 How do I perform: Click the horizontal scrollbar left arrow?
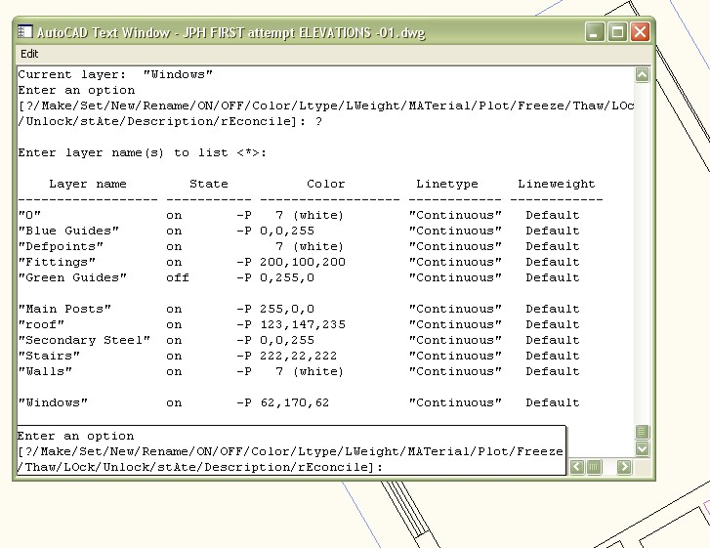click(576, 467)
